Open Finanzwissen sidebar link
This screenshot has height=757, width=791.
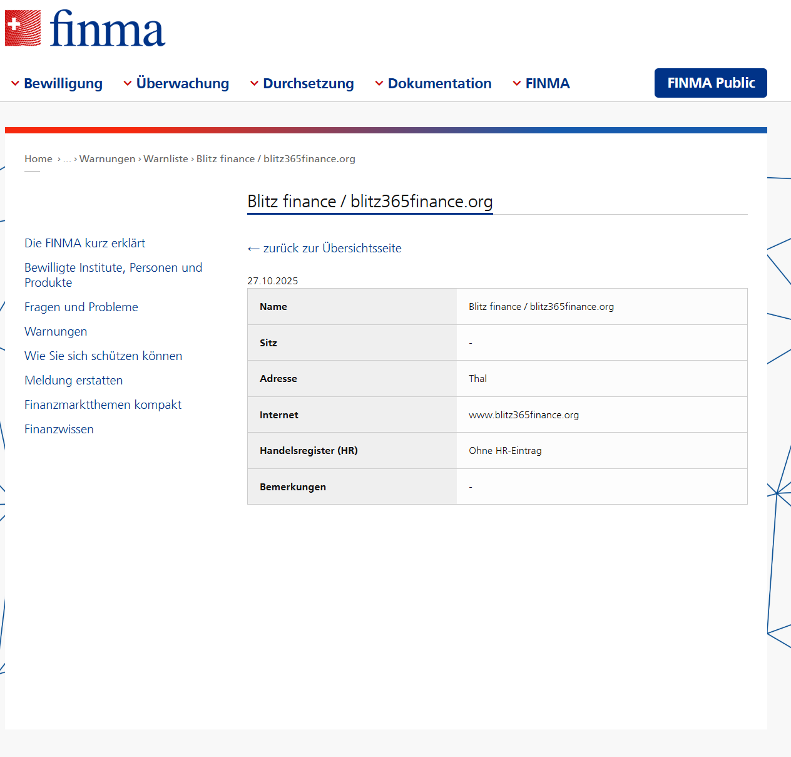click(59, 429)
